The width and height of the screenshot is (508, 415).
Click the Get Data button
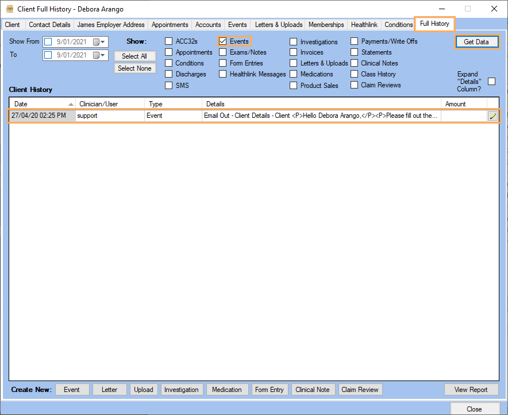coord(477,41)
